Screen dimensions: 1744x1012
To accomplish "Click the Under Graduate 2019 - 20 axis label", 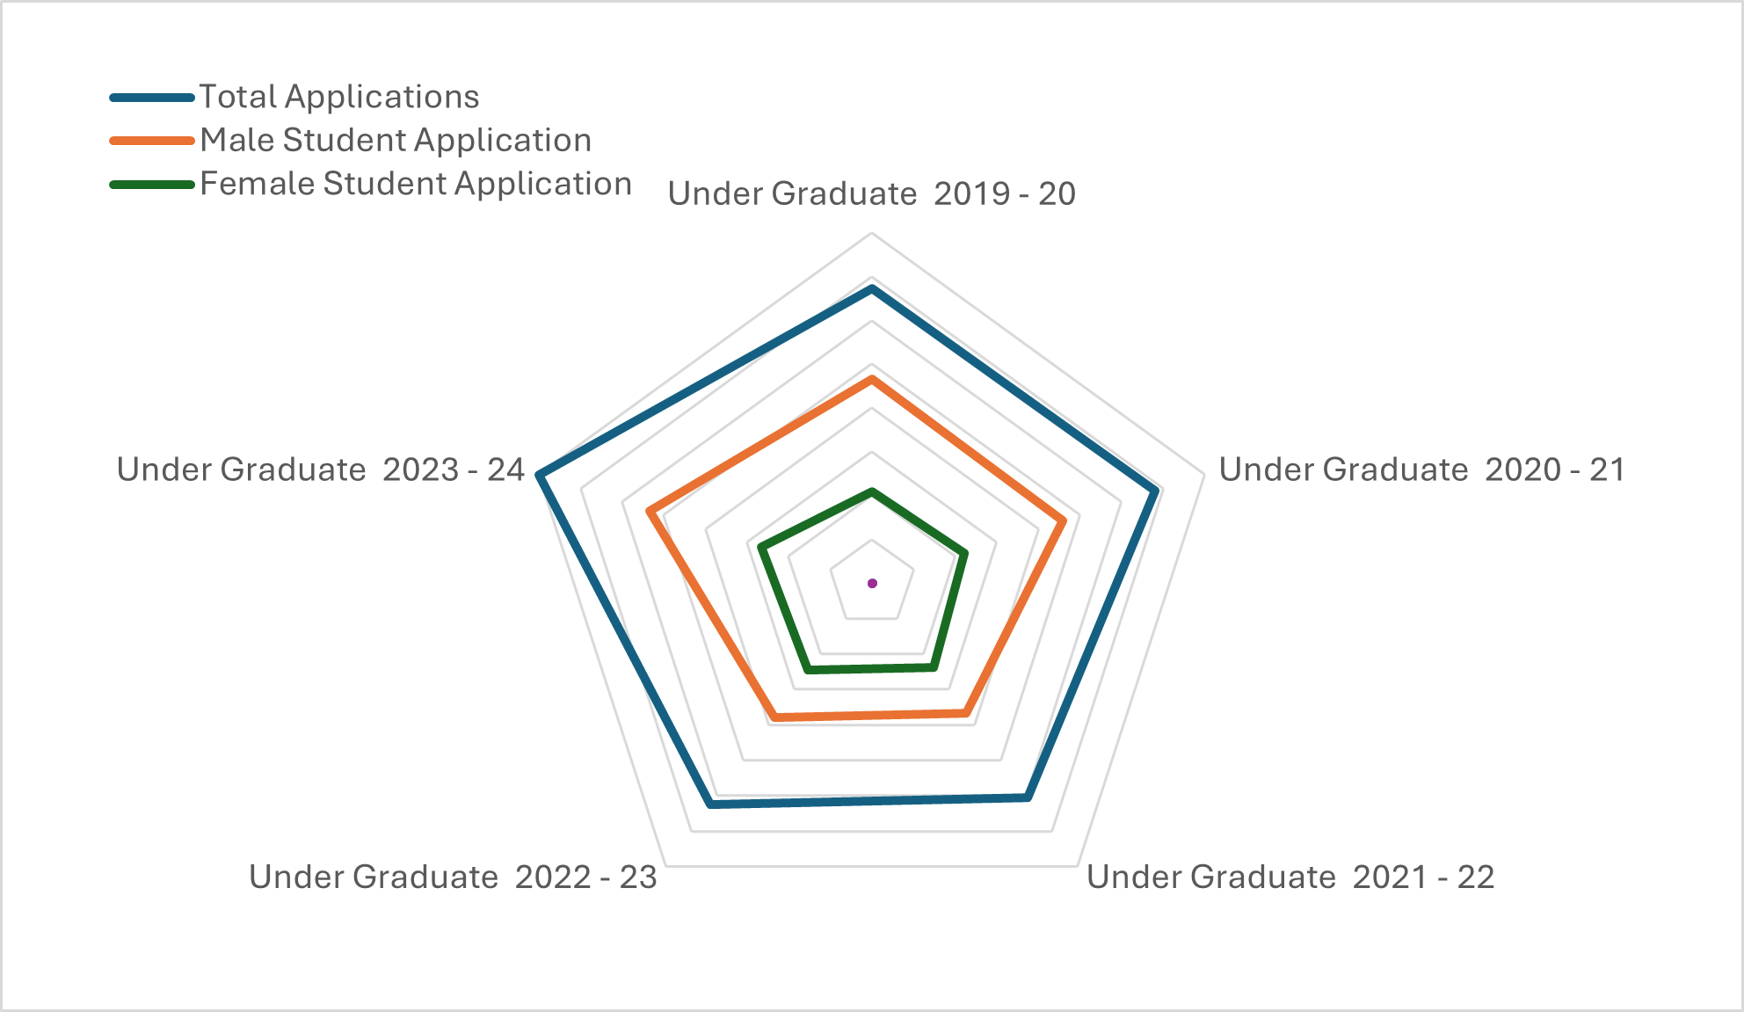I will point(871,193).
